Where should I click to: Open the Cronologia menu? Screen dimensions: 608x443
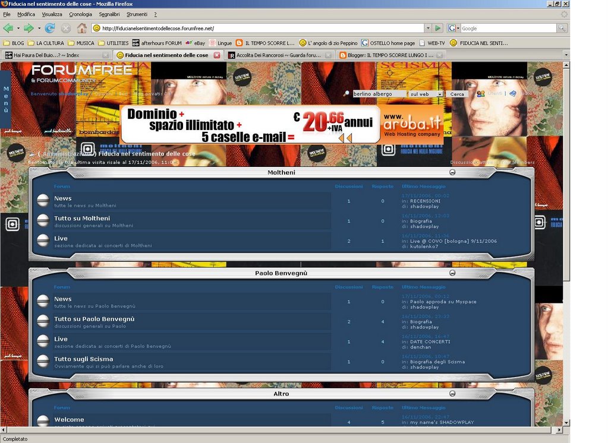pyautogui.click(x=81, y=14)
